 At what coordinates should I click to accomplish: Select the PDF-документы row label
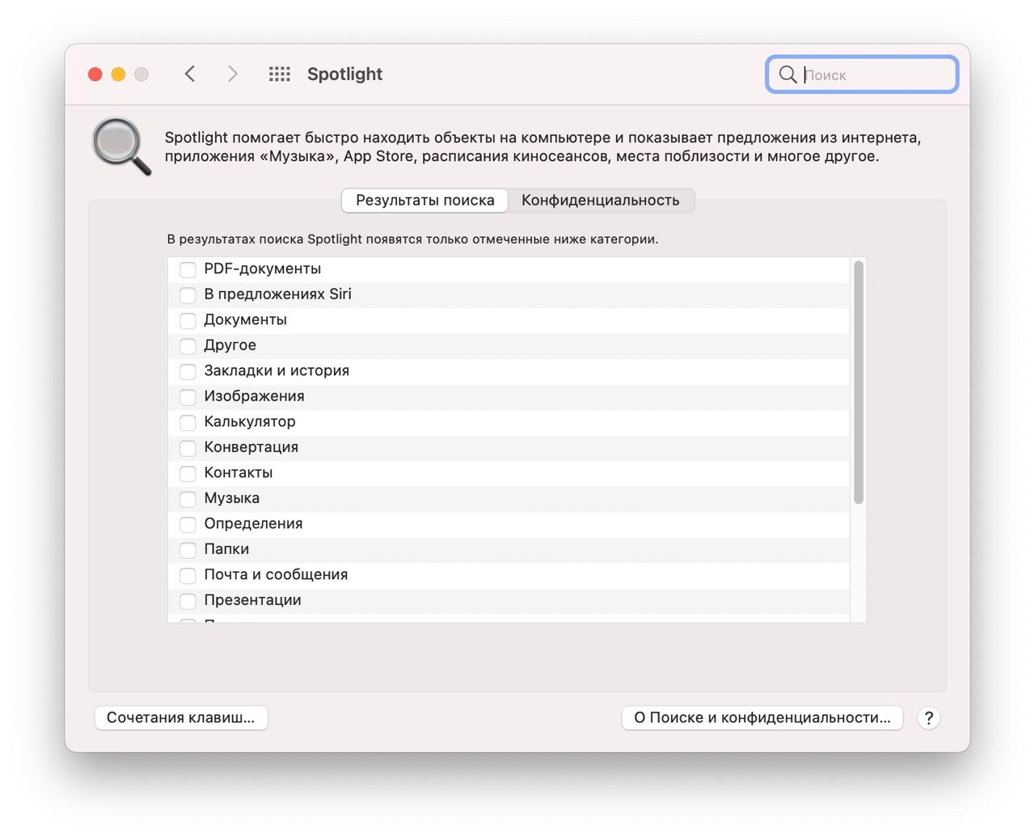pos(262,269)
